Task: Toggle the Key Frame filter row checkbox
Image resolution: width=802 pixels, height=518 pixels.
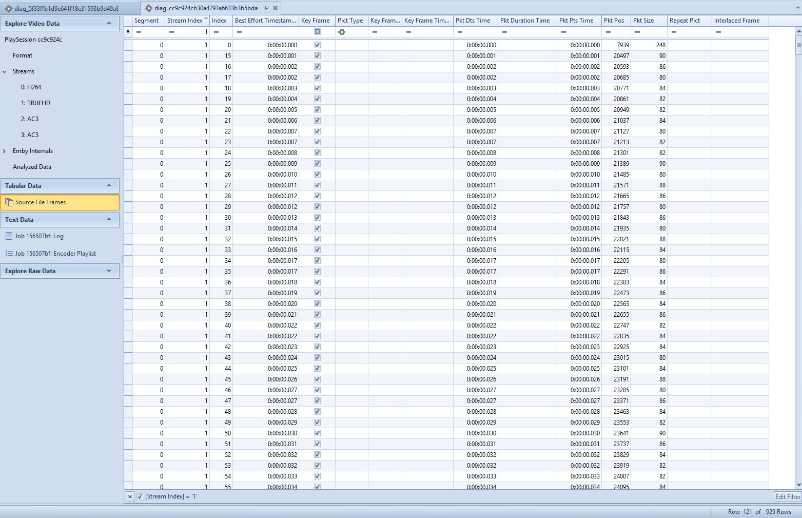Action: click(317, 32)
